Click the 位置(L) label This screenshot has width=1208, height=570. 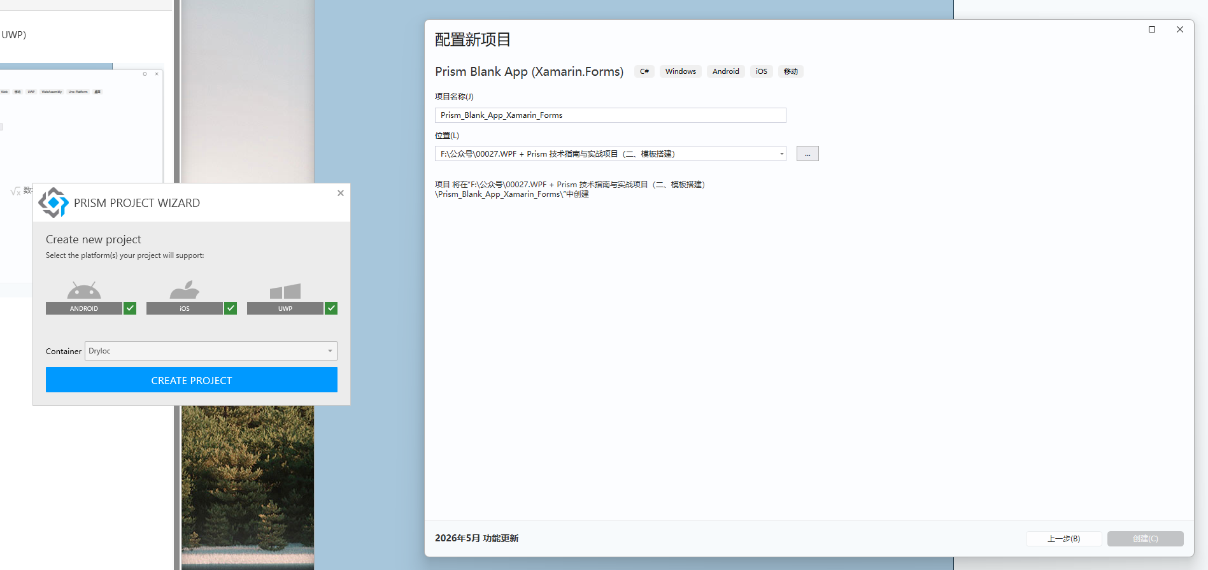coord(447,136)
